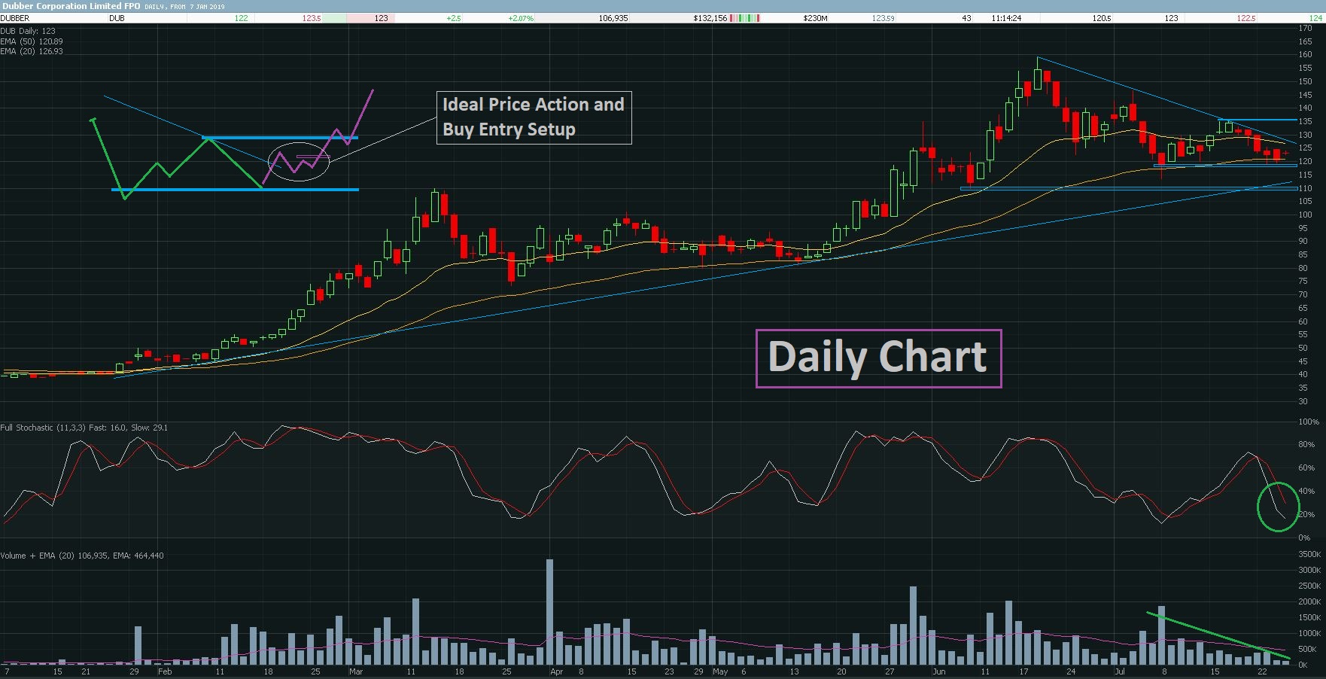Click the "2000K" label on volume axis
Viewport: 1326px width, 679px height.
click(1309, 601)
